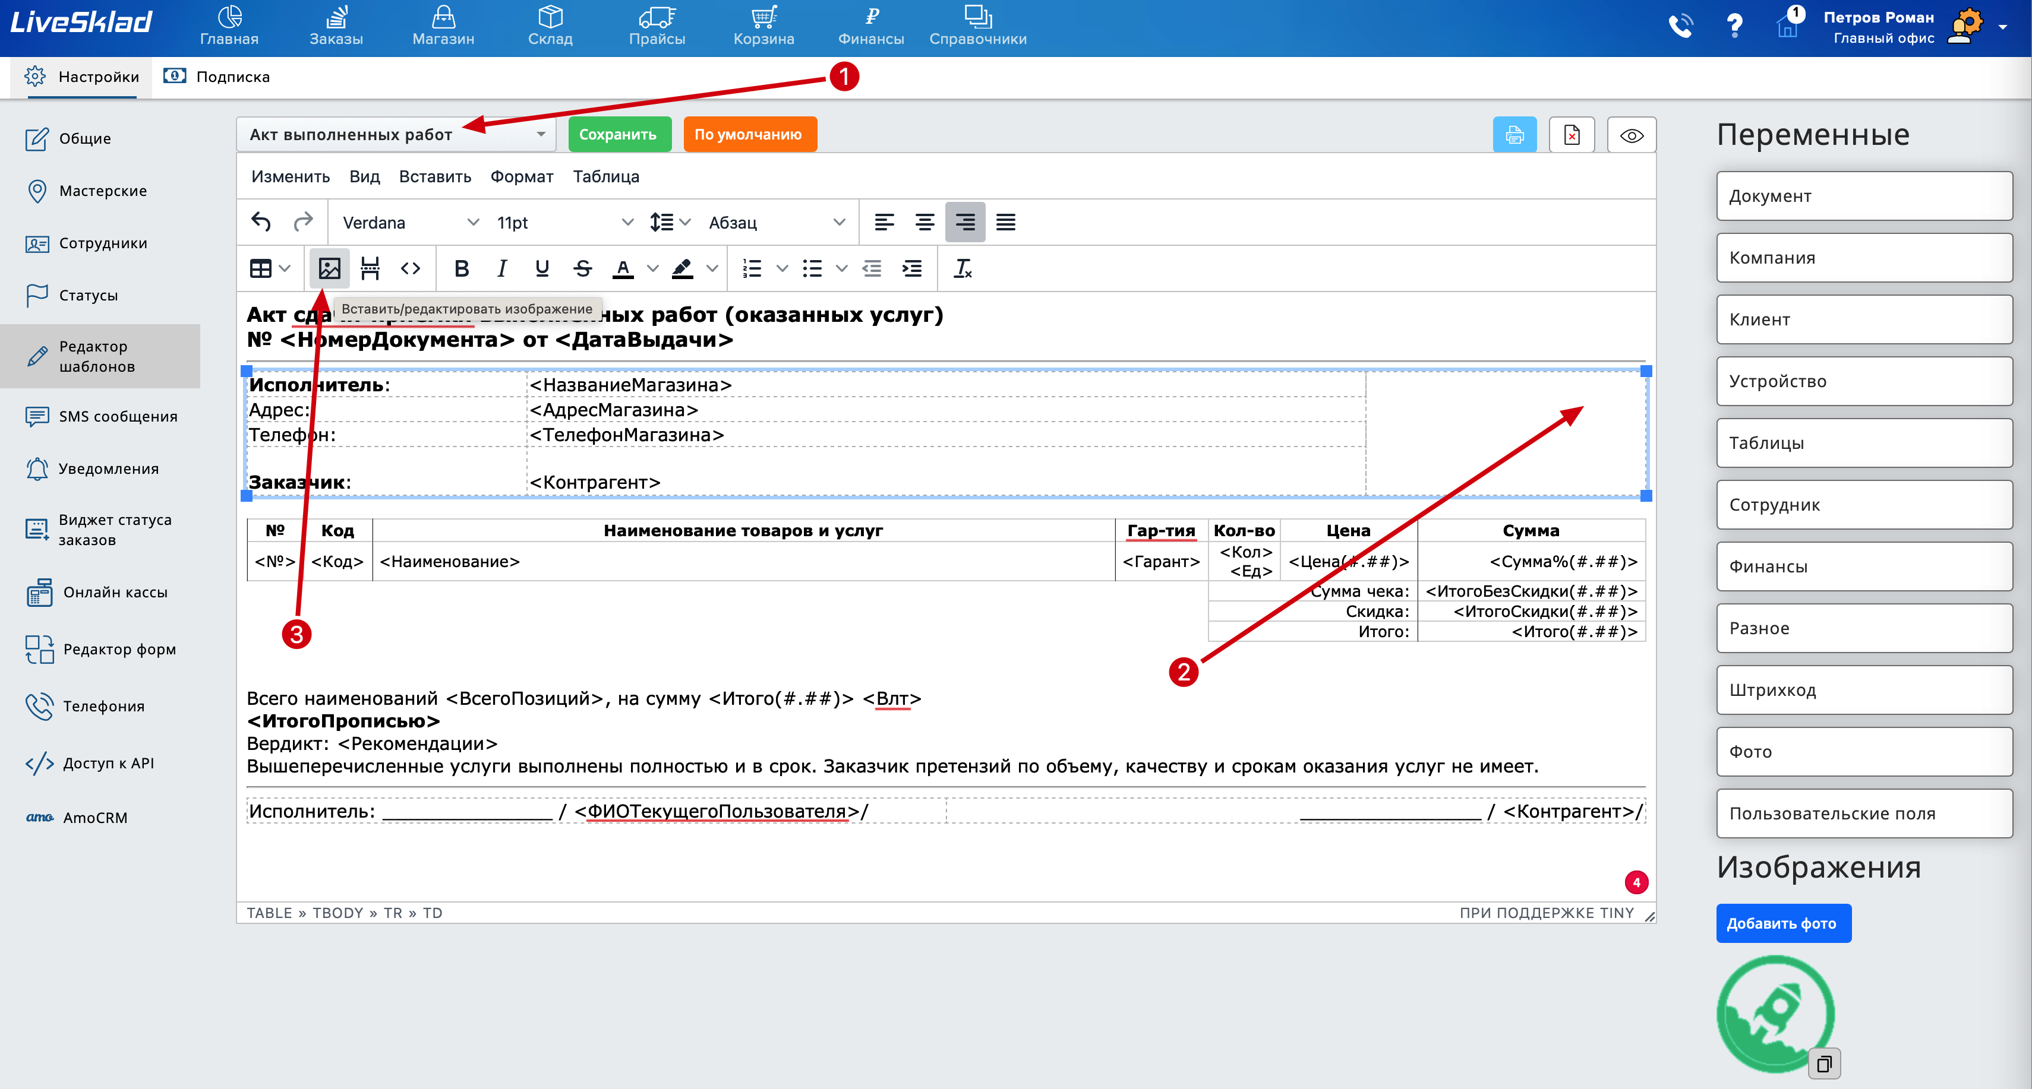The height and width of the screenshot is (1089, 2032).
Task: Open the Verdana font family dropdown
Action: (x=410, y=223)
